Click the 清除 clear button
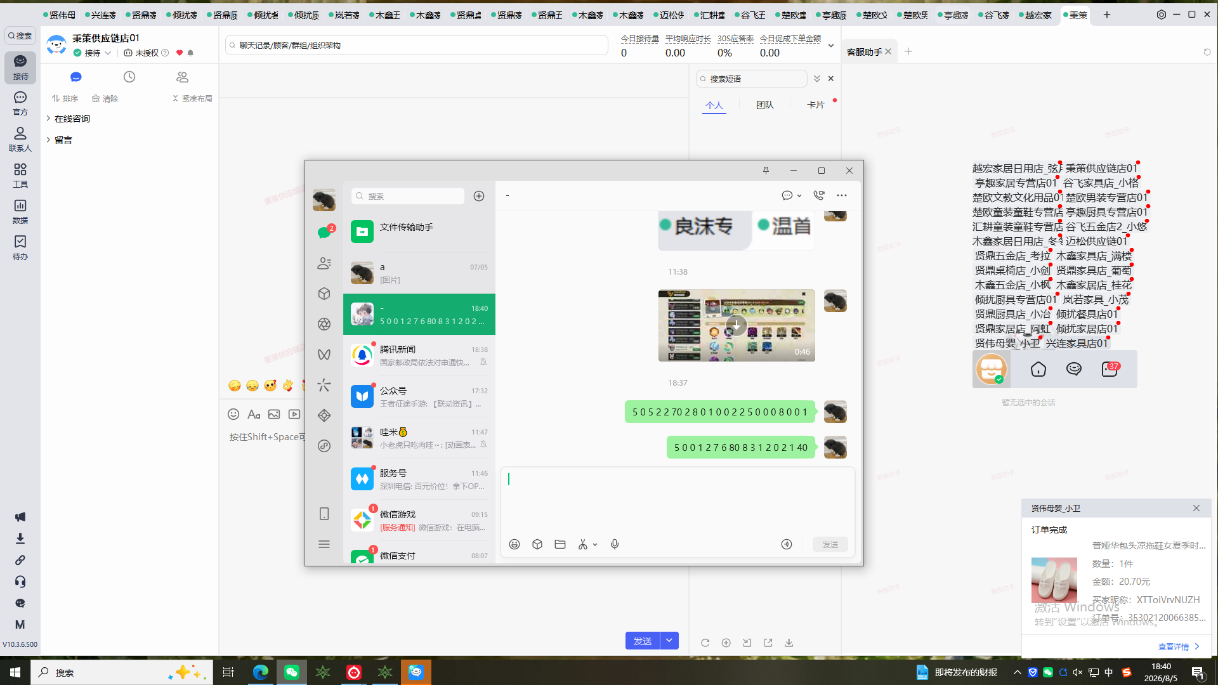This screenshot has width=1218, height=685. pyautogui.click(x=105, y=99)
